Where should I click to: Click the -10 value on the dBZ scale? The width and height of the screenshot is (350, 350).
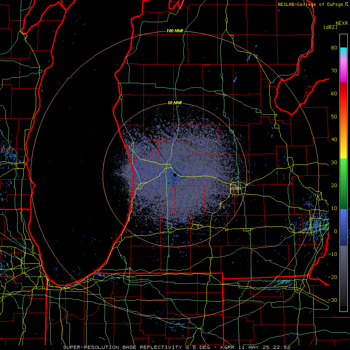332,254
